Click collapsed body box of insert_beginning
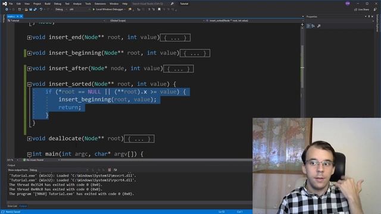The height and width of the screenshot is (214, 381). pyautogui.click(x=195, y=53)
